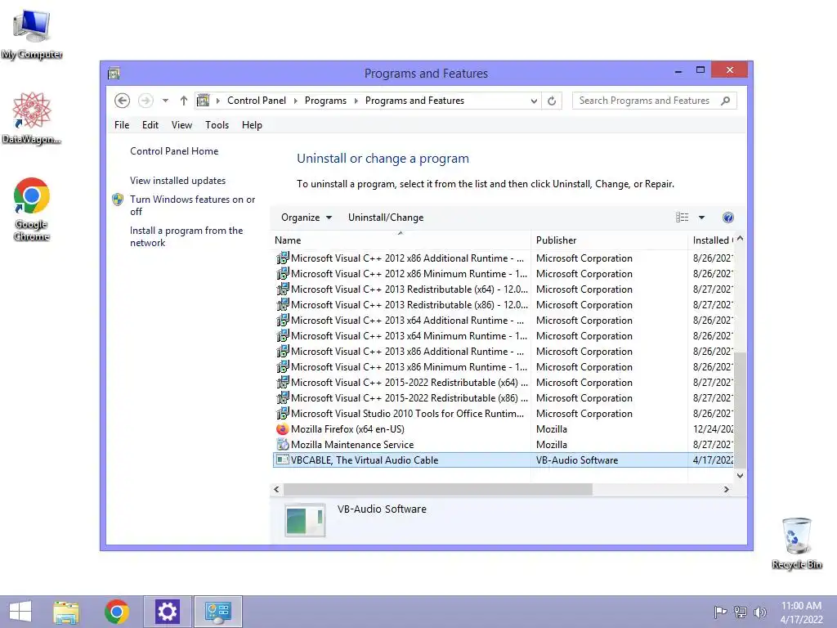The image size is (837, 628).
Task: Click the horizontal scrollbar thumb
Action: pos(438,489)
